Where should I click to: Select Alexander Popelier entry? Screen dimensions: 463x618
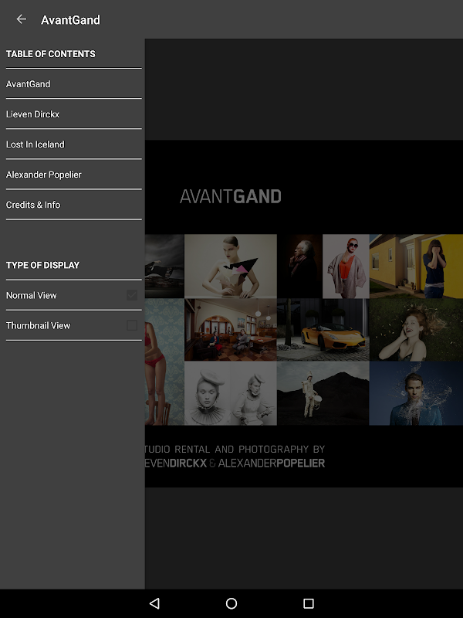[x=73, y=175]
